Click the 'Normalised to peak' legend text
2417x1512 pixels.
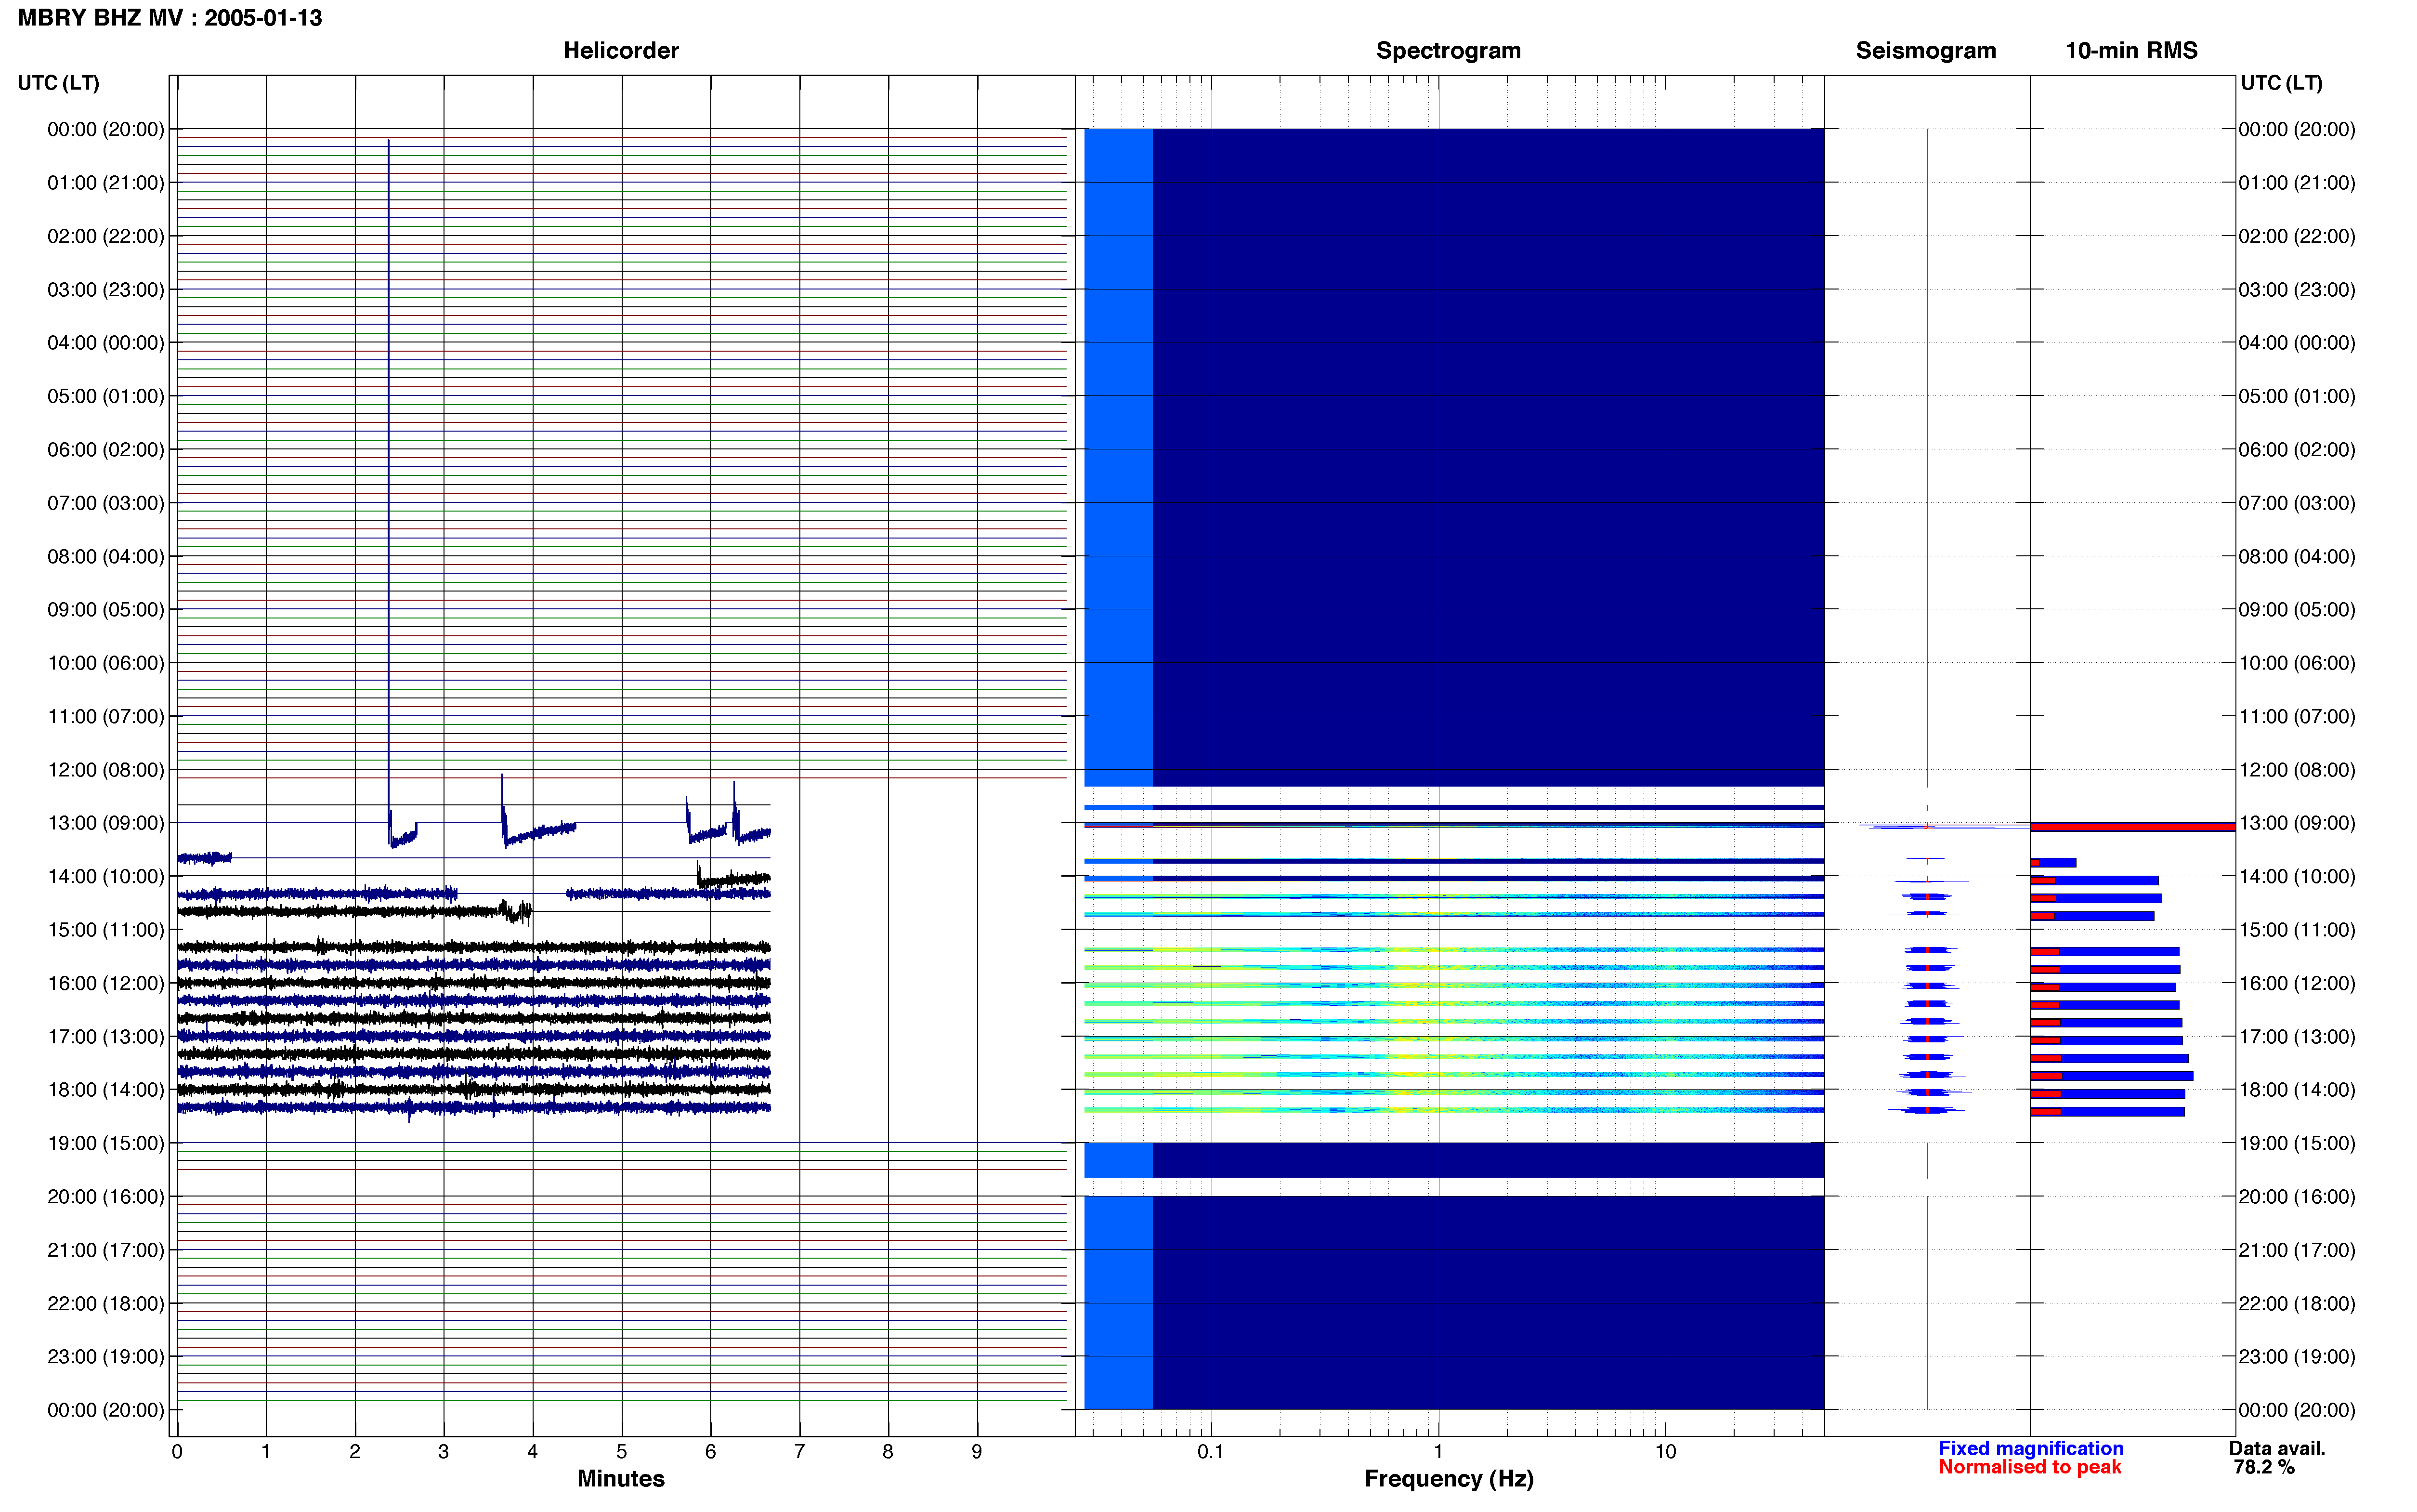(x=2029, y=1467)
